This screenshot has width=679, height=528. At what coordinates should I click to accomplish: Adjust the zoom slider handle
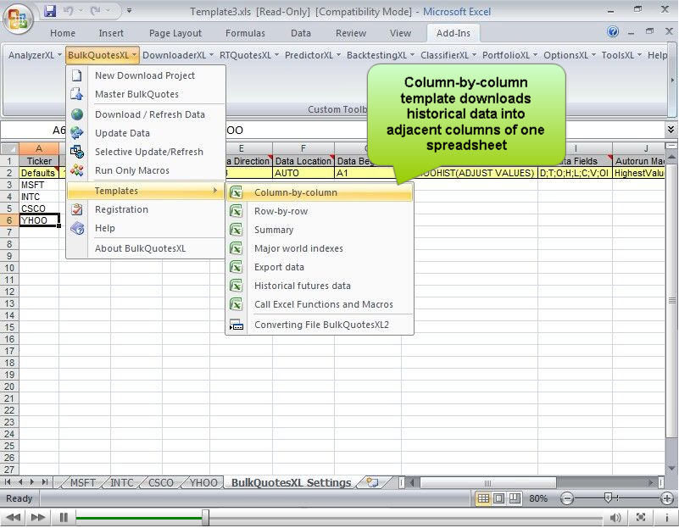(608, 498)
